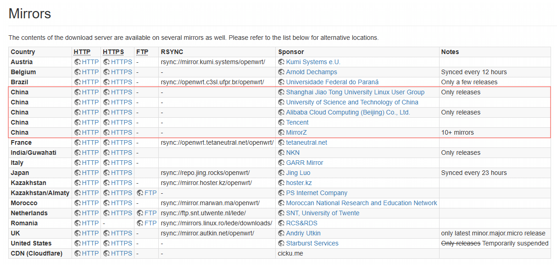Open Shanghai Jiao Tong University Linux User Group
This screenshot has height=267, width=557.
355,92
